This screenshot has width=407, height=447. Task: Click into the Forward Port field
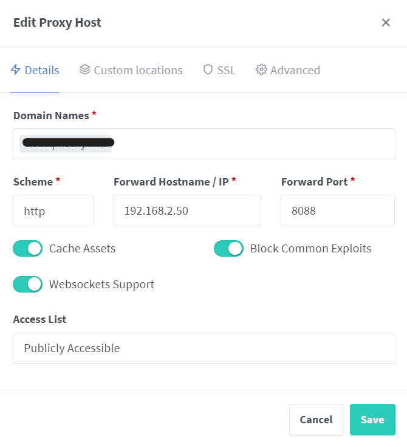coord(338,210)
